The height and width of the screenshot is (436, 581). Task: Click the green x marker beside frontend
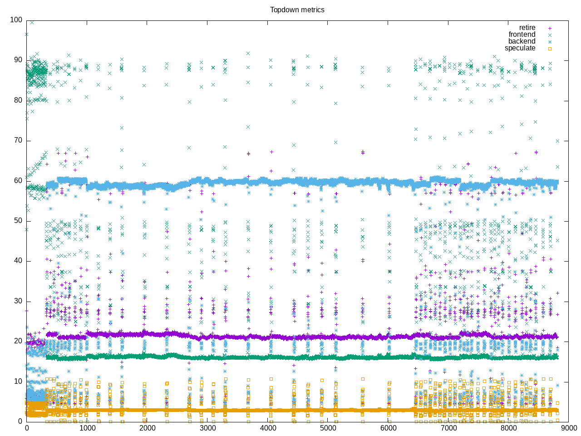click(550, 35)
